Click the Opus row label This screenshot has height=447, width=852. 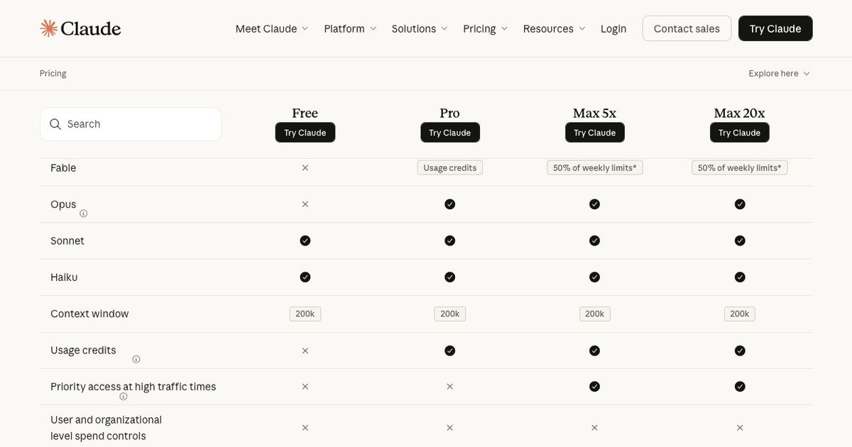pos(63,204)
